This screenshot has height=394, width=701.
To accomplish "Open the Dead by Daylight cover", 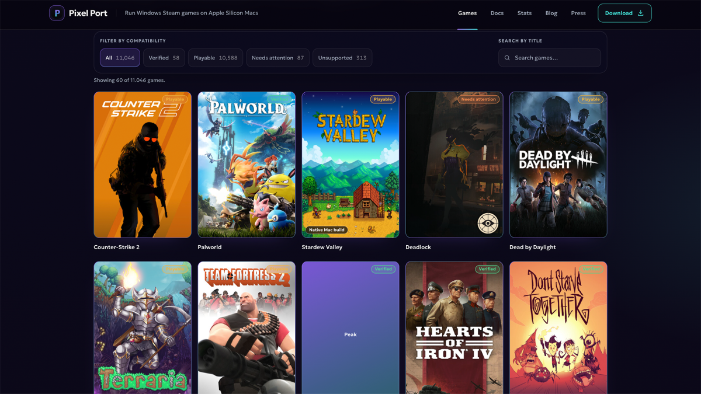I will pos(558,165).
